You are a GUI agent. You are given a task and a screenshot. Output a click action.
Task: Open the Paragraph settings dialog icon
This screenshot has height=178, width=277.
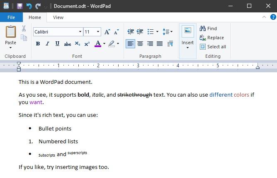170,44
